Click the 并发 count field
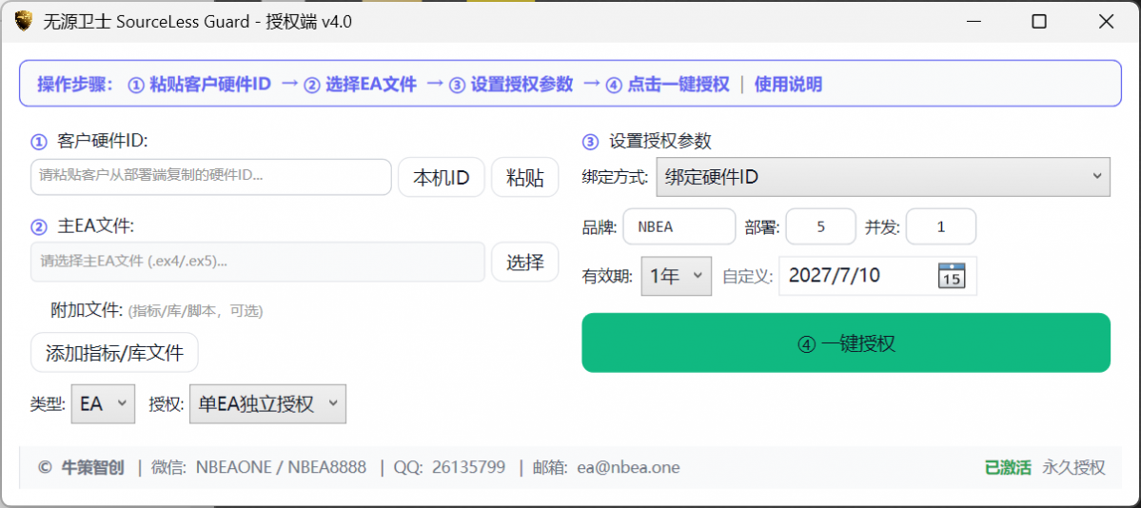The width and height of the screenshot is (1141, 508). coord(941,226)
